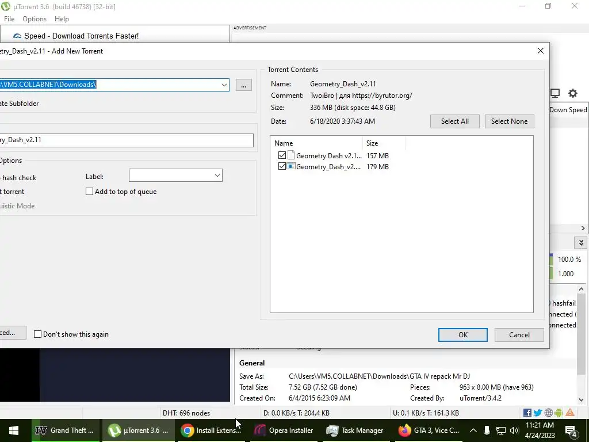Click the globe web icon in status bar

(548, 413)
